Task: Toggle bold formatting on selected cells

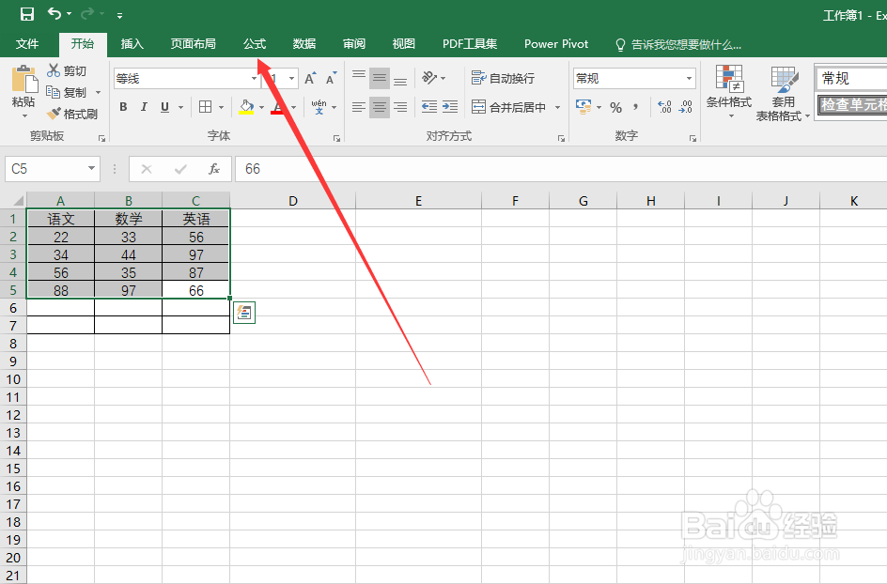Action: tap(122, 107)
